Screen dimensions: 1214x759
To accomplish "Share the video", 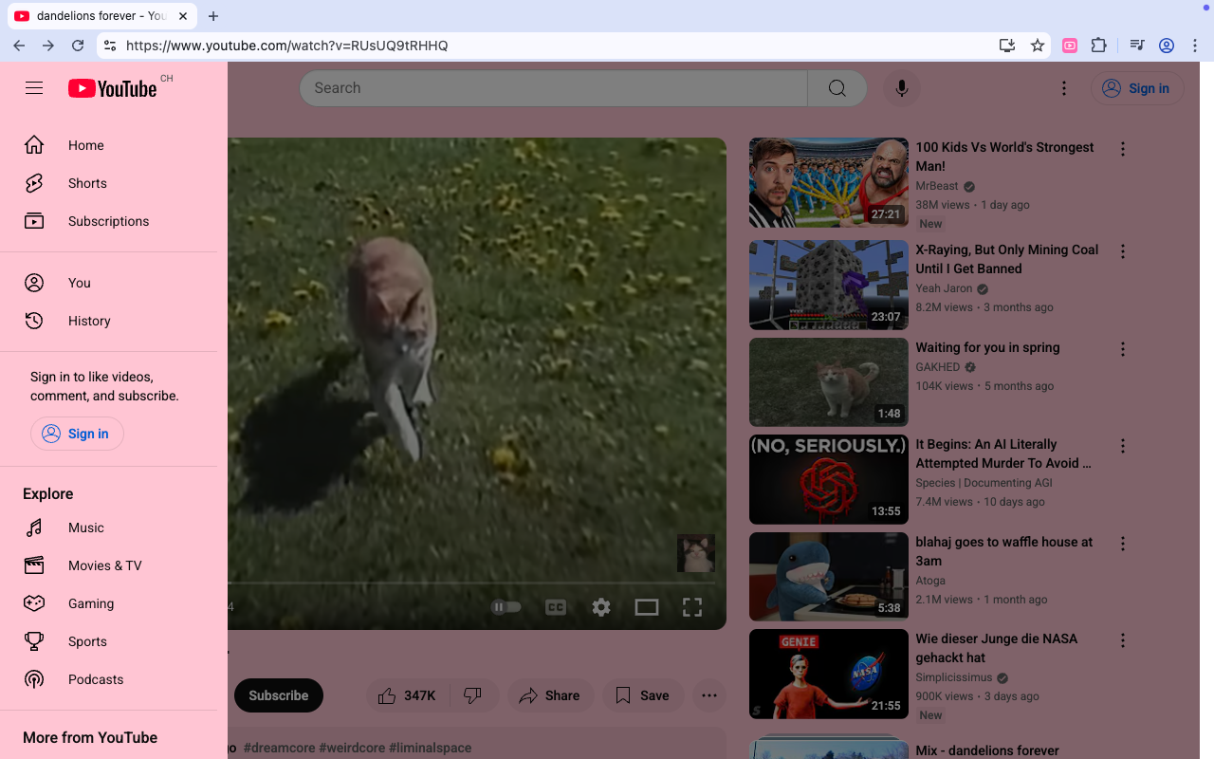I will (x=550, y=695).
